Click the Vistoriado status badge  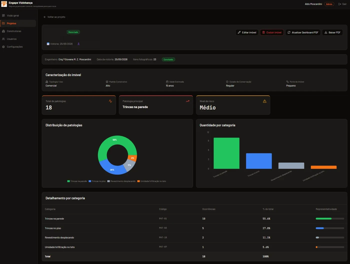click(x=73, y=32)
